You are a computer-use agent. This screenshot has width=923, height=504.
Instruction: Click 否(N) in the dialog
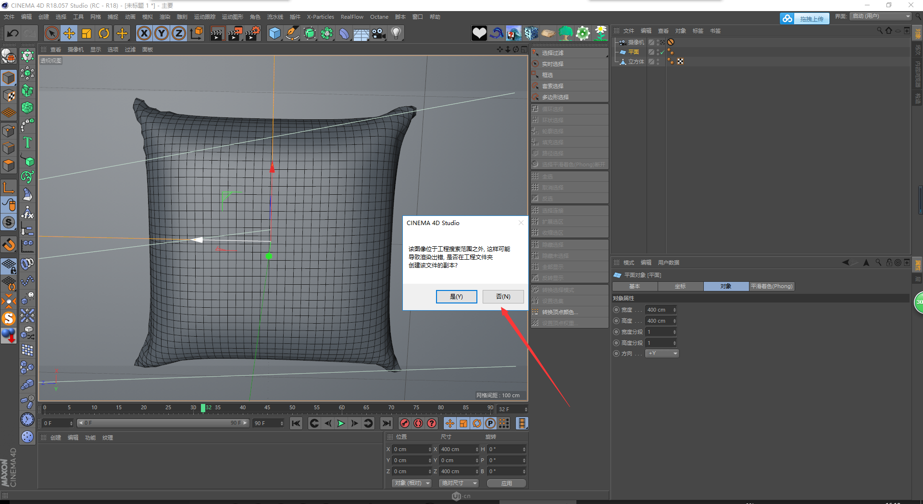pyautogui.click(x=503, y=297)
